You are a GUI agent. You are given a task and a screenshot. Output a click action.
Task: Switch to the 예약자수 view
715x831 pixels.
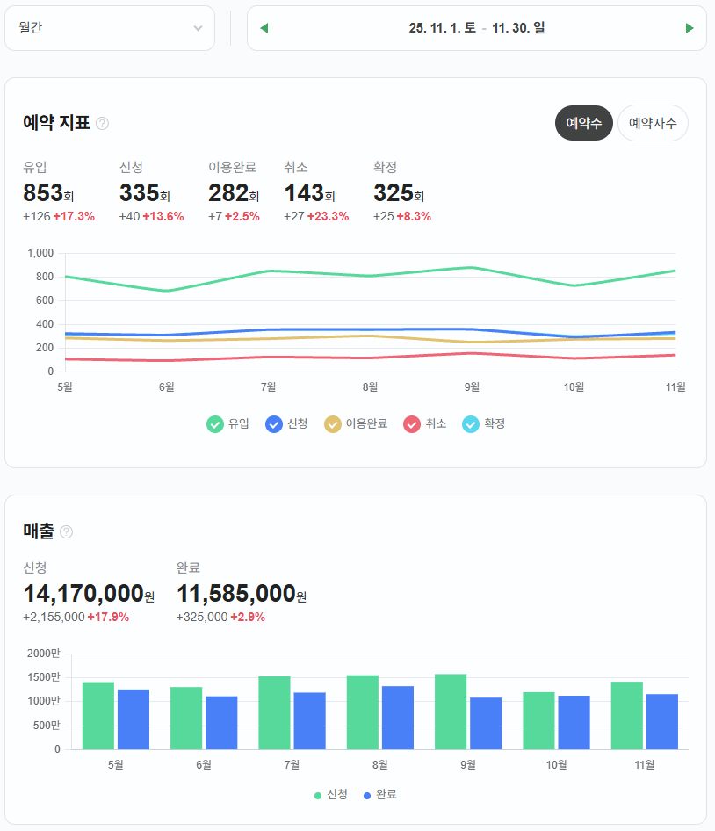(x=653, y=123)
